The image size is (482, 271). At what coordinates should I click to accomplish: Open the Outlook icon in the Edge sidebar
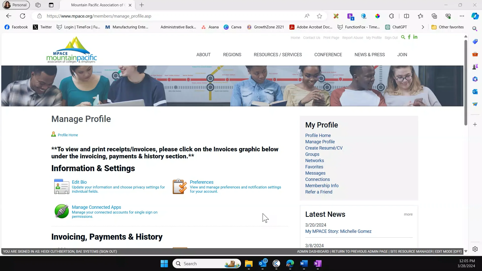[x=475, y=92]
